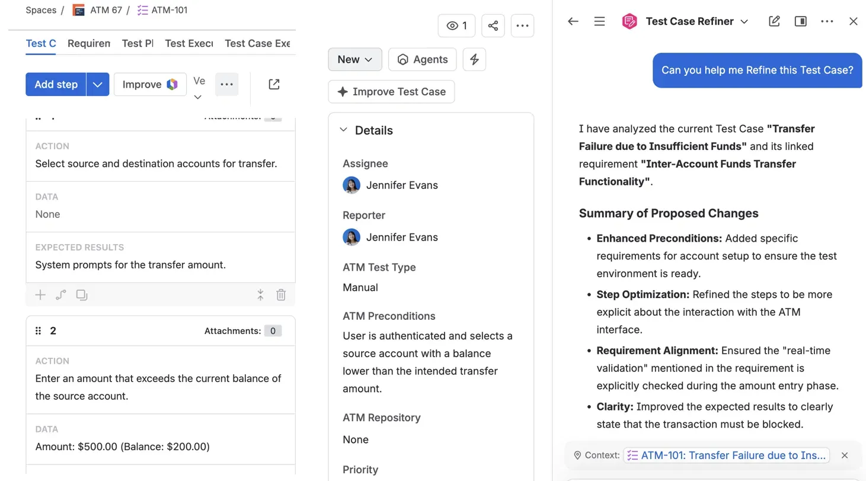
Task: Click the step 2 data "Amount: $500.00 (Balance: $200.00)"
Action: coord(122,447)
